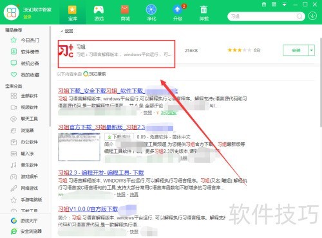Select 网络游戏 category

coord(24,188)
